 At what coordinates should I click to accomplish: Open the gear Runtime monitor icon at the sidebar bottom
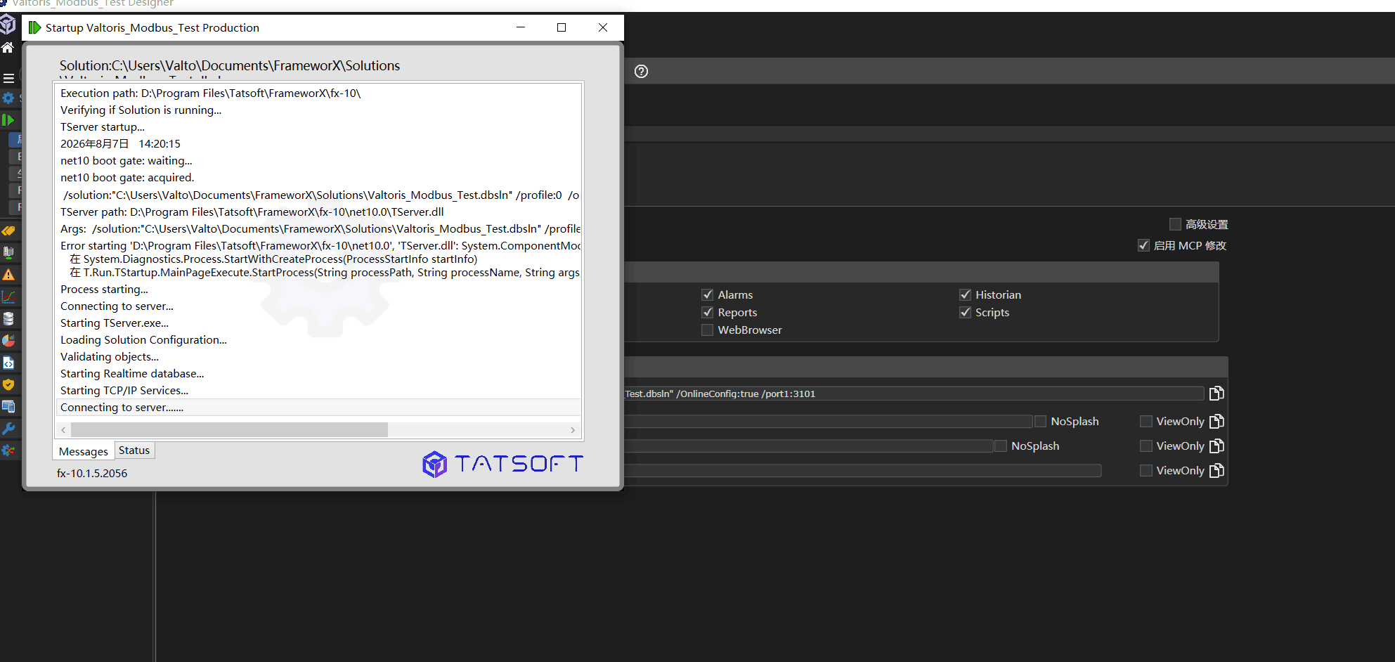(8, 450)
